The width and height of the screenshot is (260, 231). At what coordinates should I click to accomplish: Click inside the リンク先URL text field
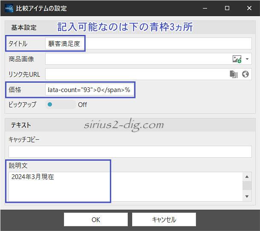click(136, 74)
